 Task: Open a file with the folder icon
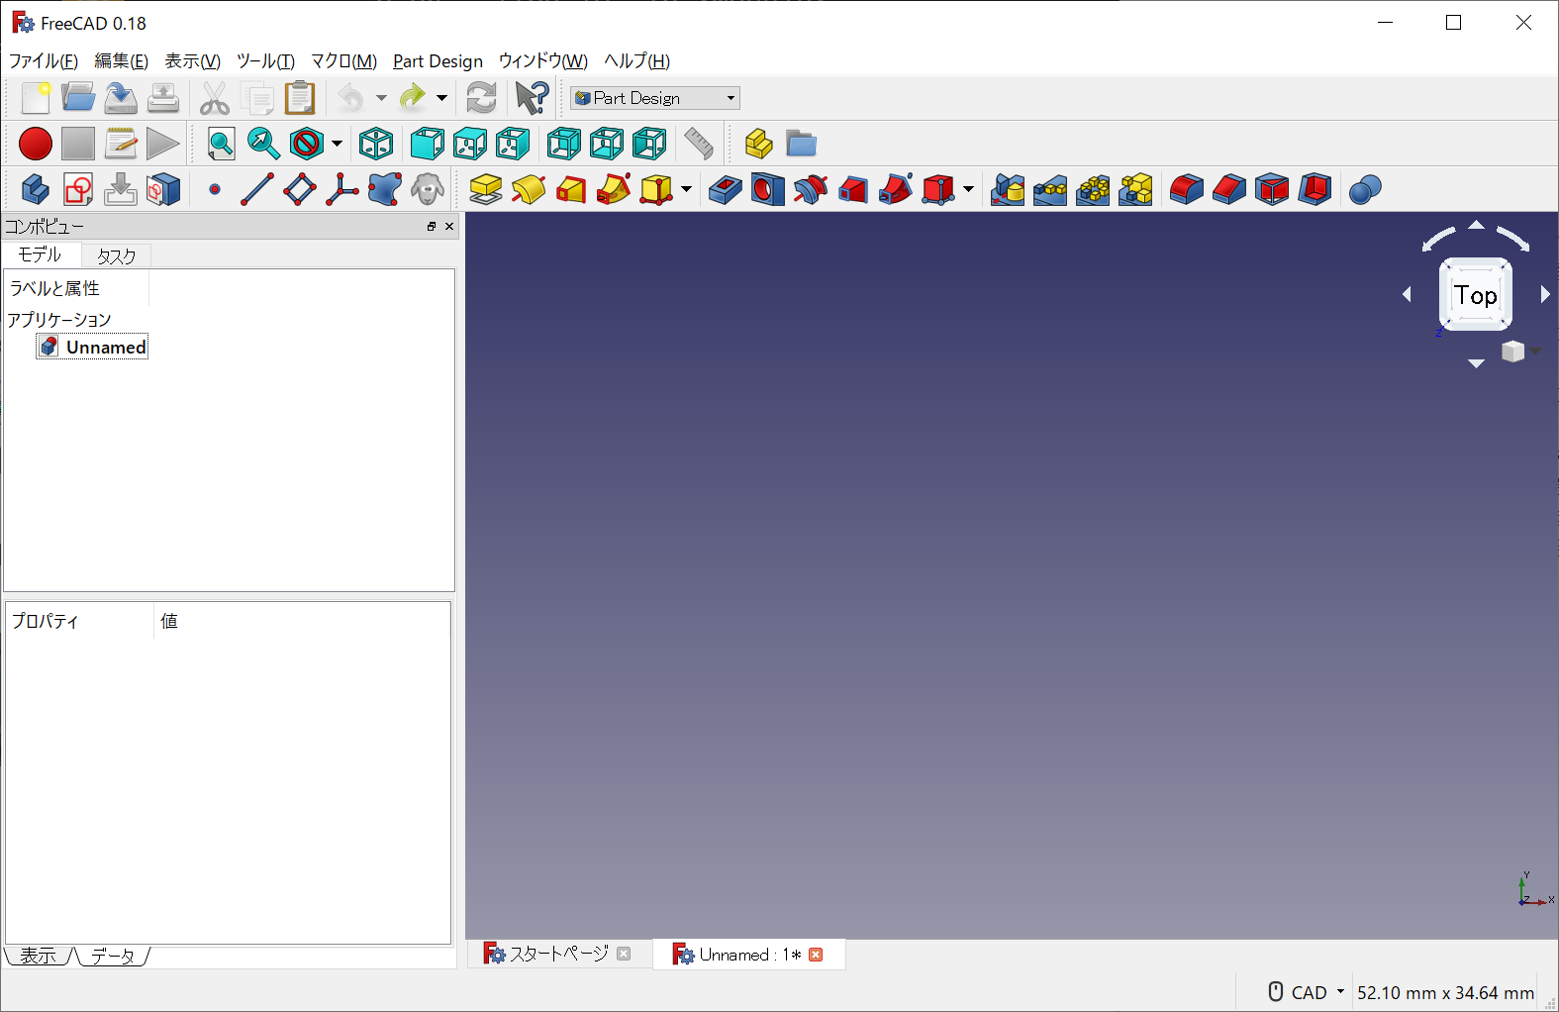[78, 98]
